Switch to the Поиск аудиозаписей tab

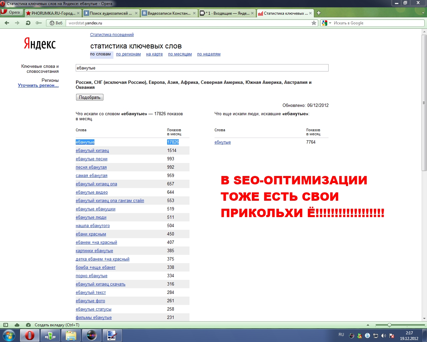[108, 13]
